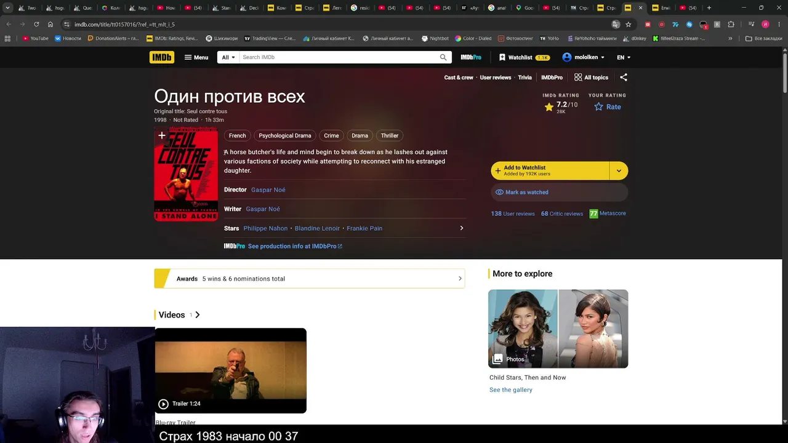
Task: Open the IMDb Menu
Action: [x=196, y=57]
